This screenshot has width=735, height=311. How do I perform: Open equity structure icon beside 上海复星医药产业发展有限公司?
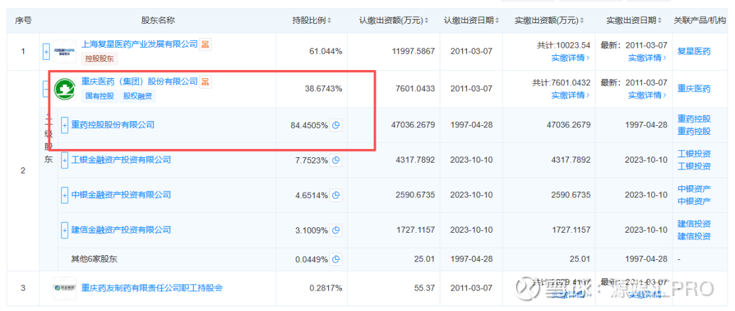click(205, 44)
